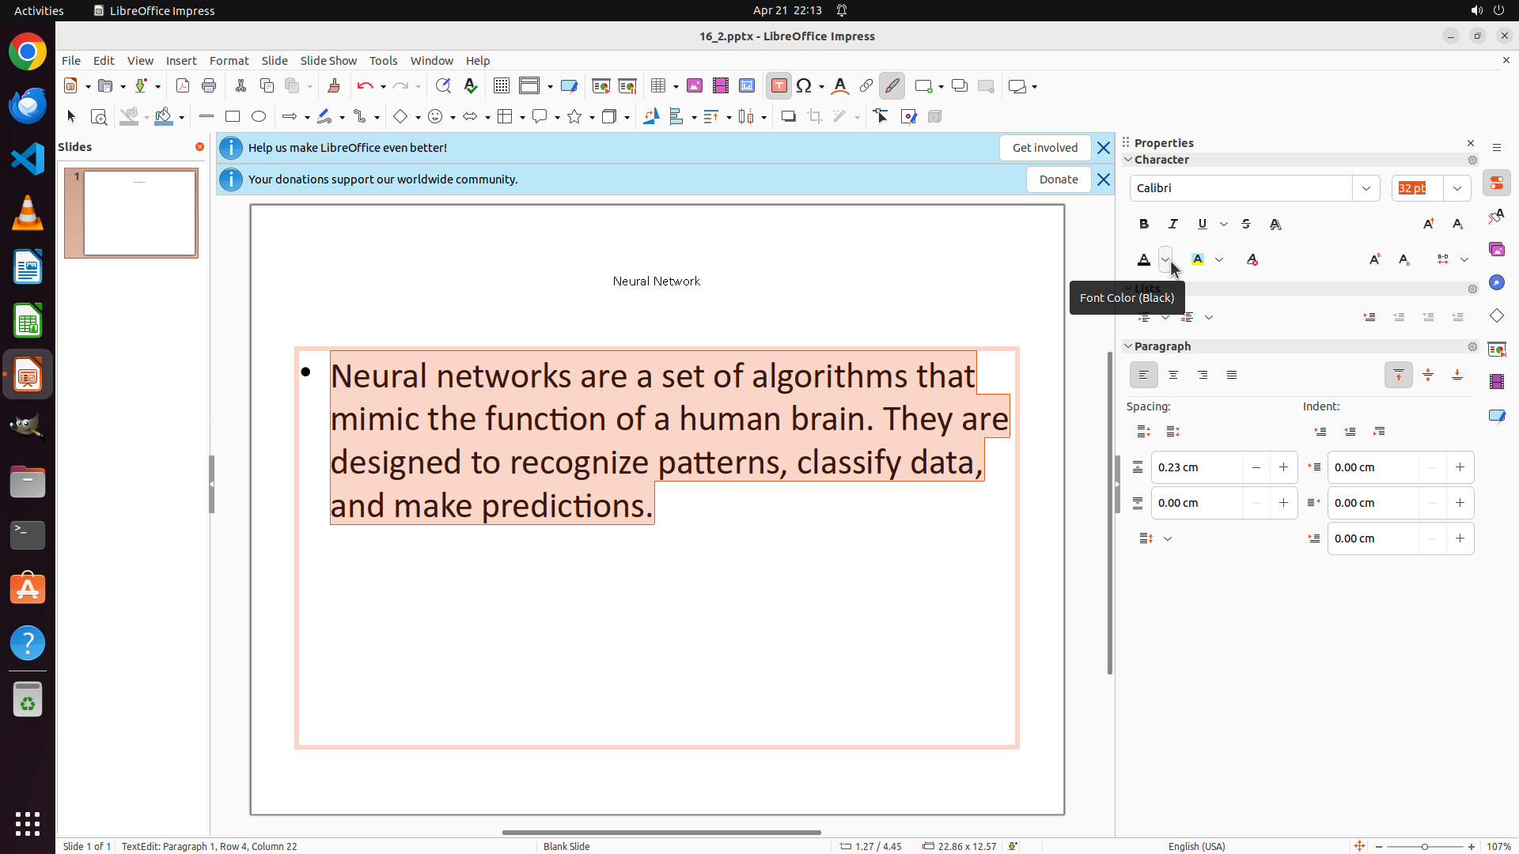Collapse the Paragraph section
Screen dimensions: 1519x854
click(x=1129, y=346)
